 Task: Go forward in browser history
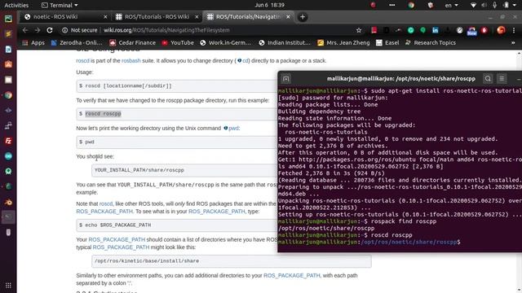(38, 30)
